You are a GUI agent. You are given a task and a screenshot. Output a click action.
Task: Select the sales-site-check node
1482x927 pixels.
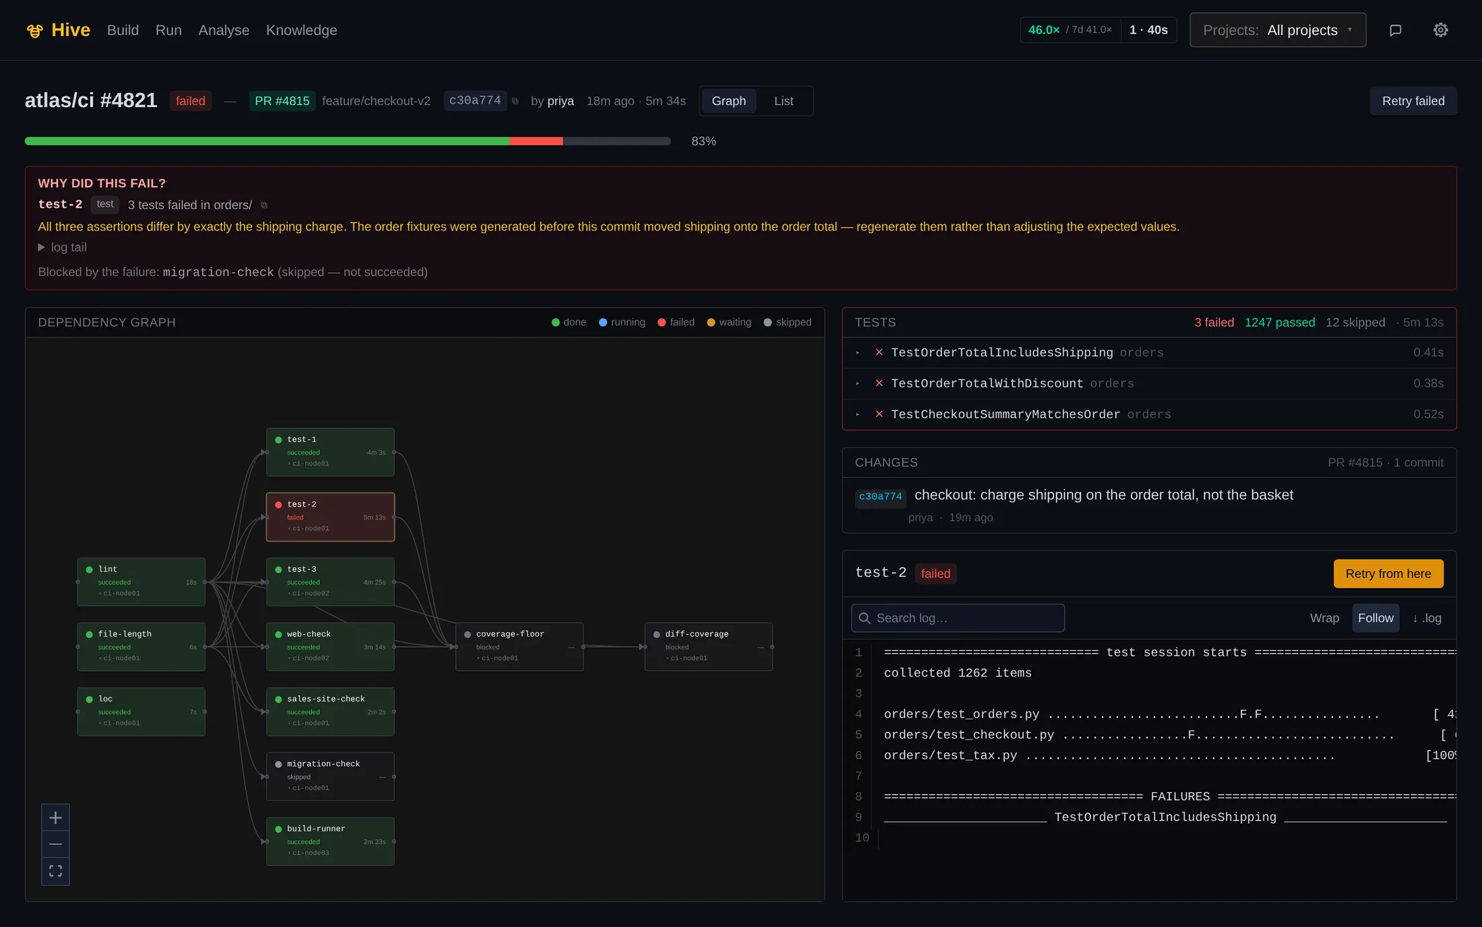point(330,711)
